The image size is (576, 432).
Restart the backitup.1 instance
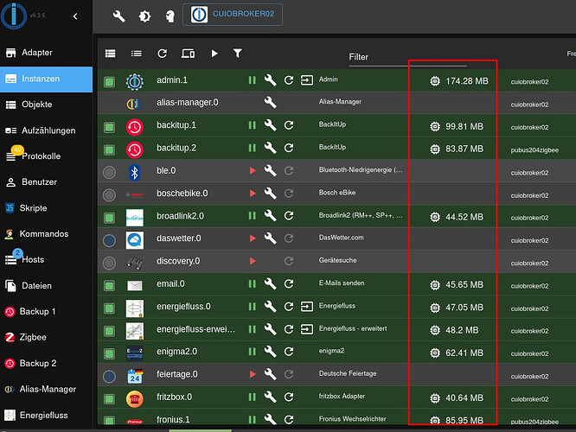coord(289,125)
